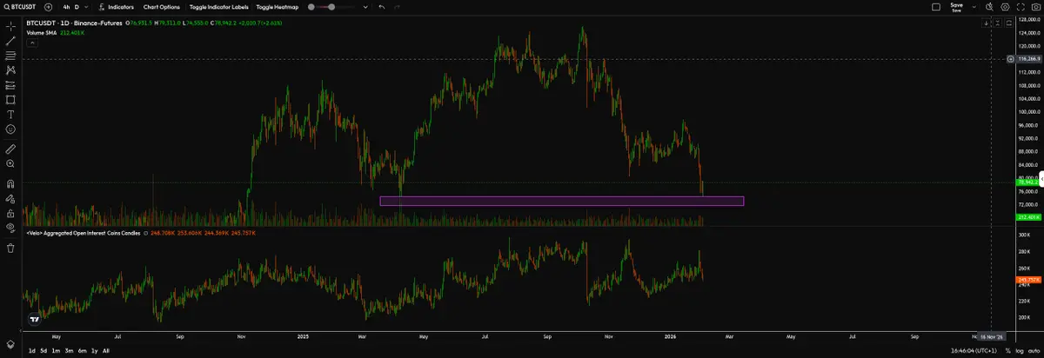
Task: Show the All time range
Action: [105, 350]
